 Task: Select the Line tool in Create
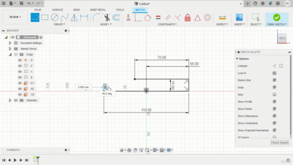(35, 17)
